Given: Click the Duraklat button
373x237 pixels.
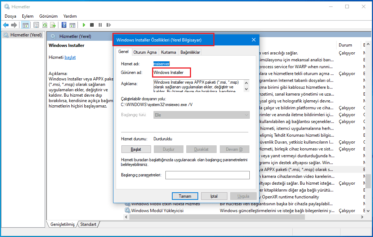Looking at the screenshot, I should pyautogui.click(x=201, y=149).
